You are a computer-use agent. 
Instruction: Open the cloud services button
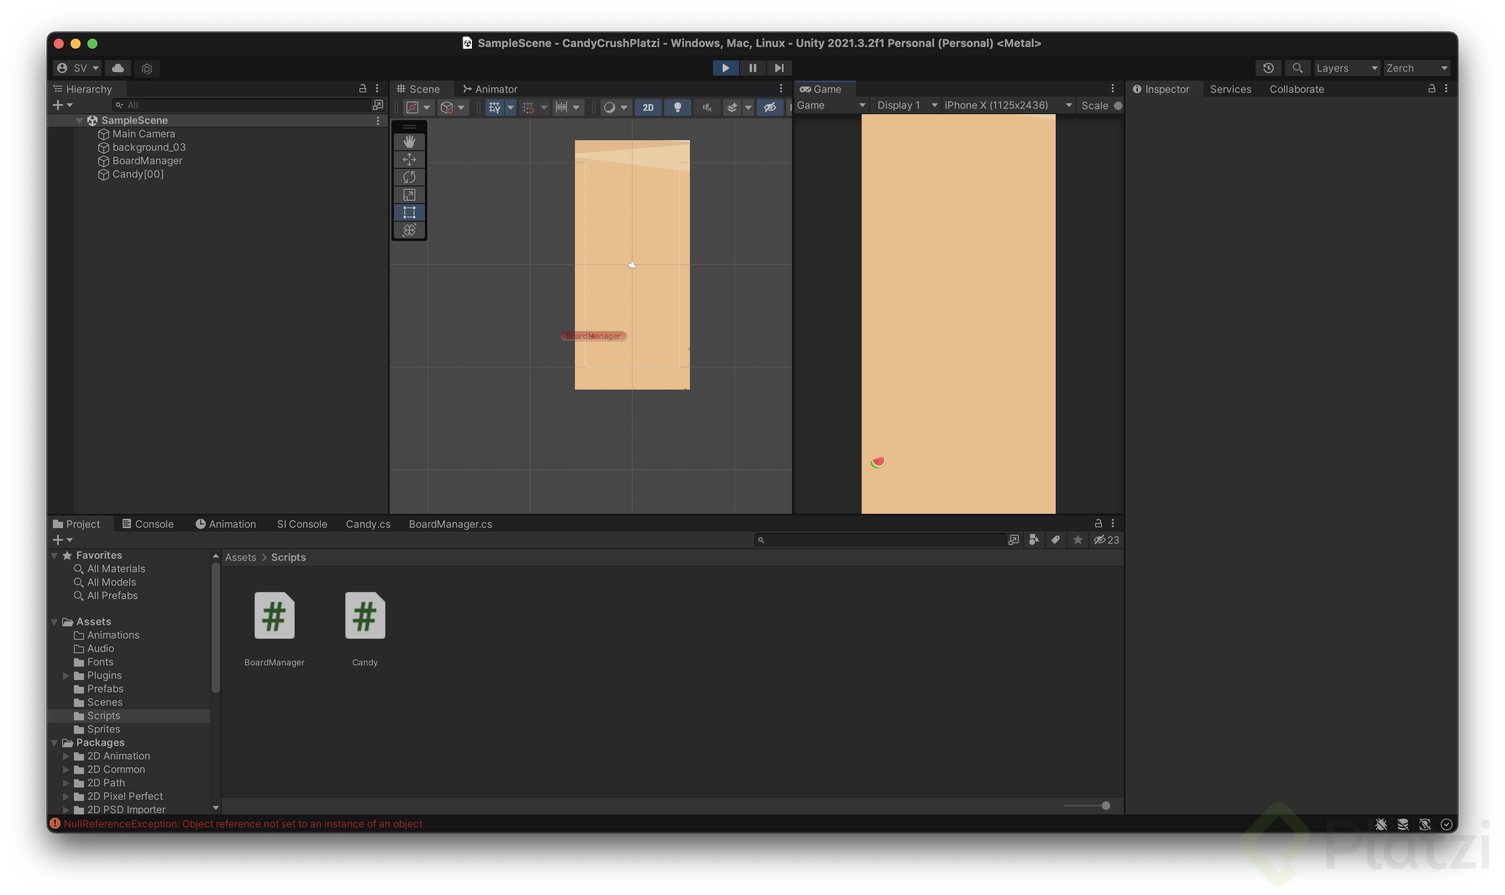pyautogui.click(x=118, y=68)
